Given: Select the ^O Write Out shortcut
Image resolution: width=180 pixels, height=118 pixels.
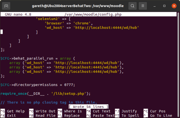Looking at the screenshot, I should click(x=42, y=111).
